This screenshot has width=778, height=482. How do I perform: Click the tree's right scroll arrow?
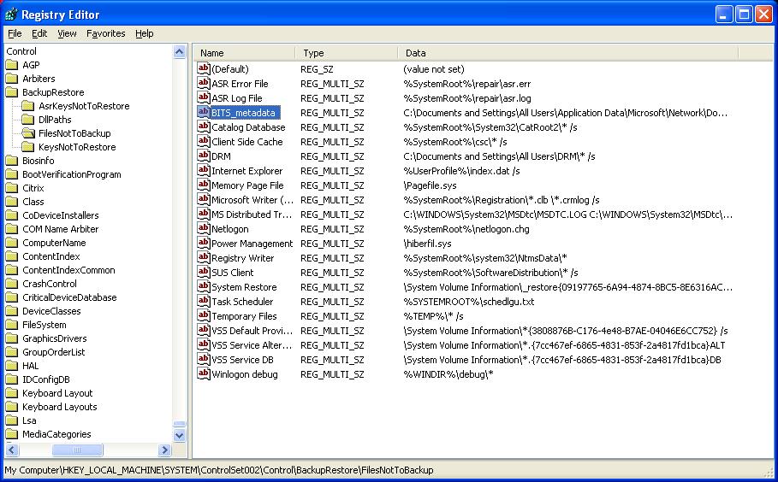tap(164, 450)
